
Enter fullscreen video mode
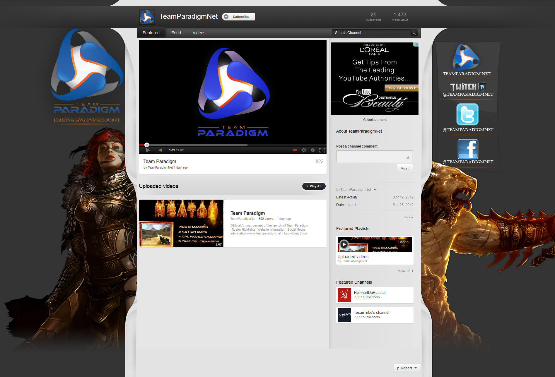[x=322, y=150]
